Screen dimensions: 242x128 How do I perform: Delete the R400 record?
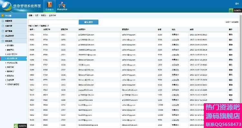(x=231, y=75)
